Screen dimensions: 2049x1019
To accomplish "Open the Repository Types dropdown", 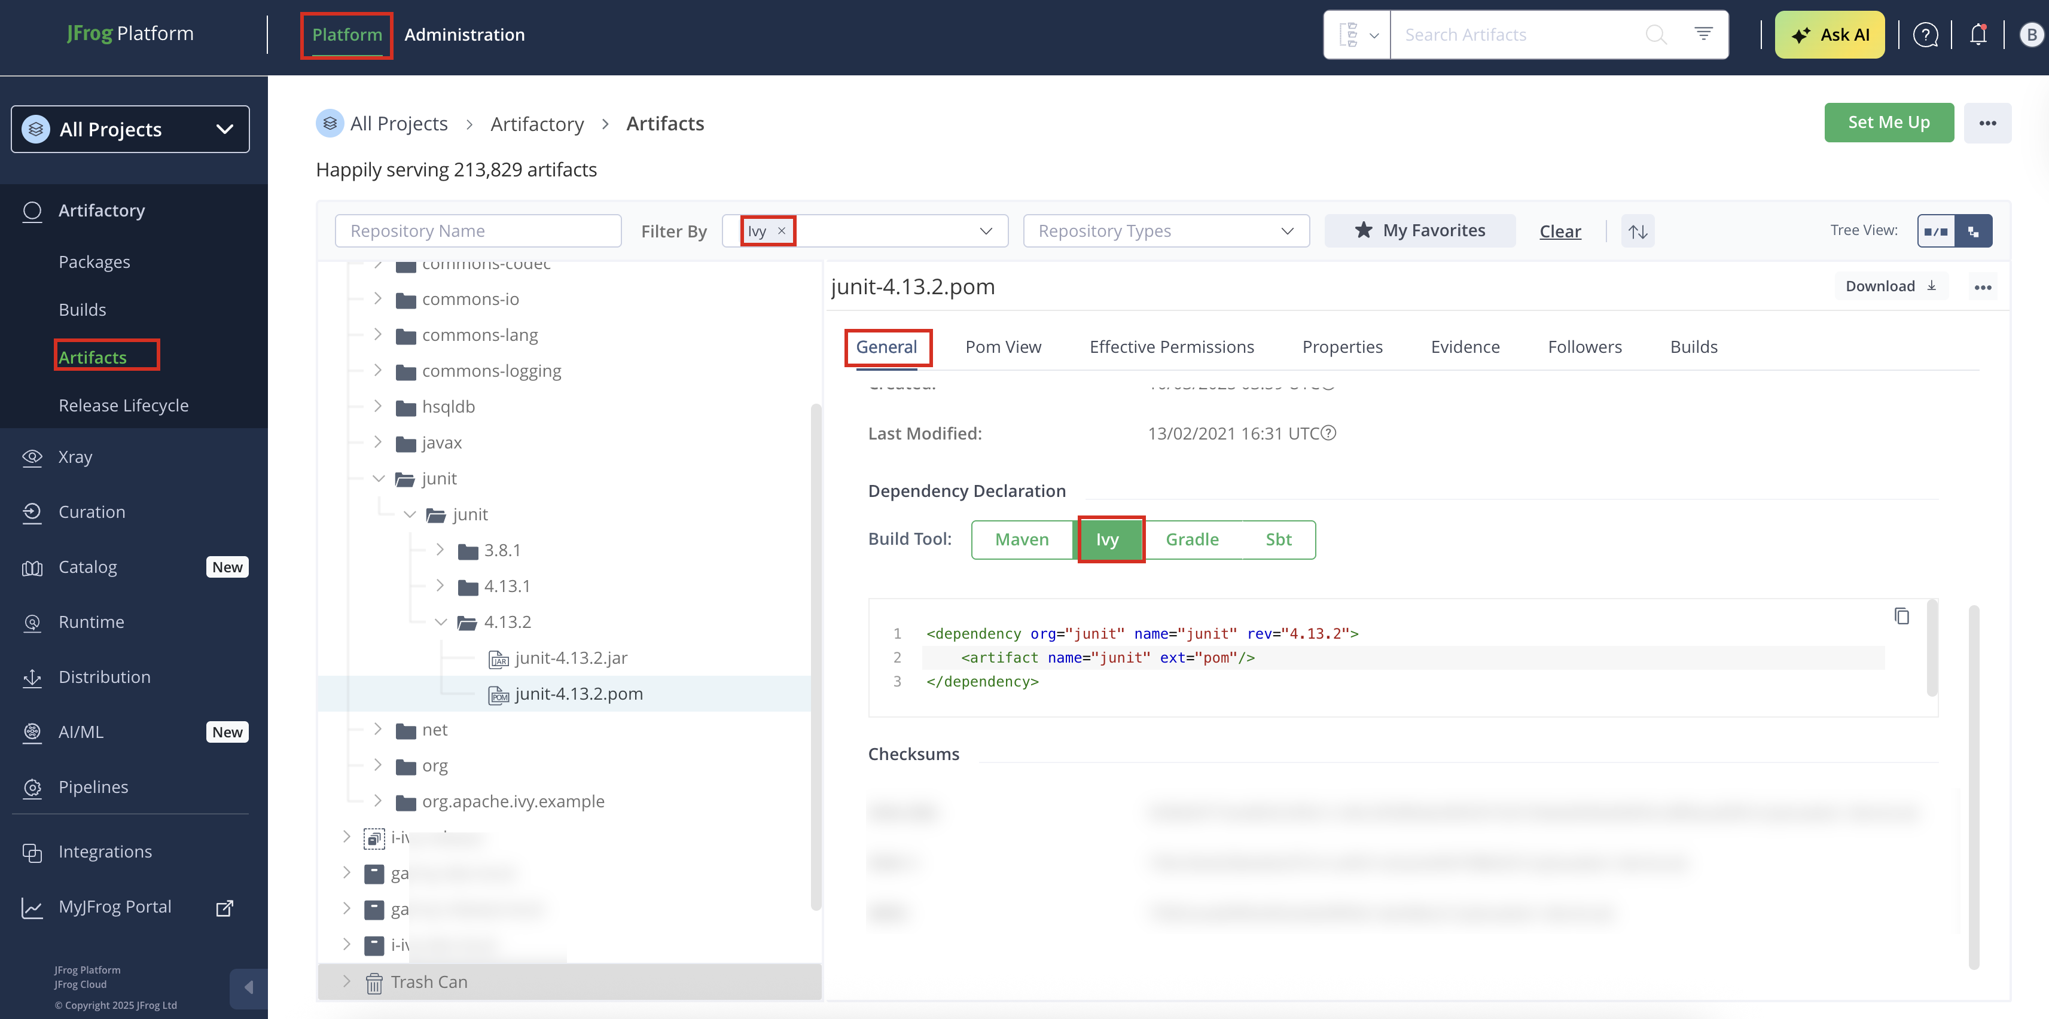I will [x=1165, y=231].
